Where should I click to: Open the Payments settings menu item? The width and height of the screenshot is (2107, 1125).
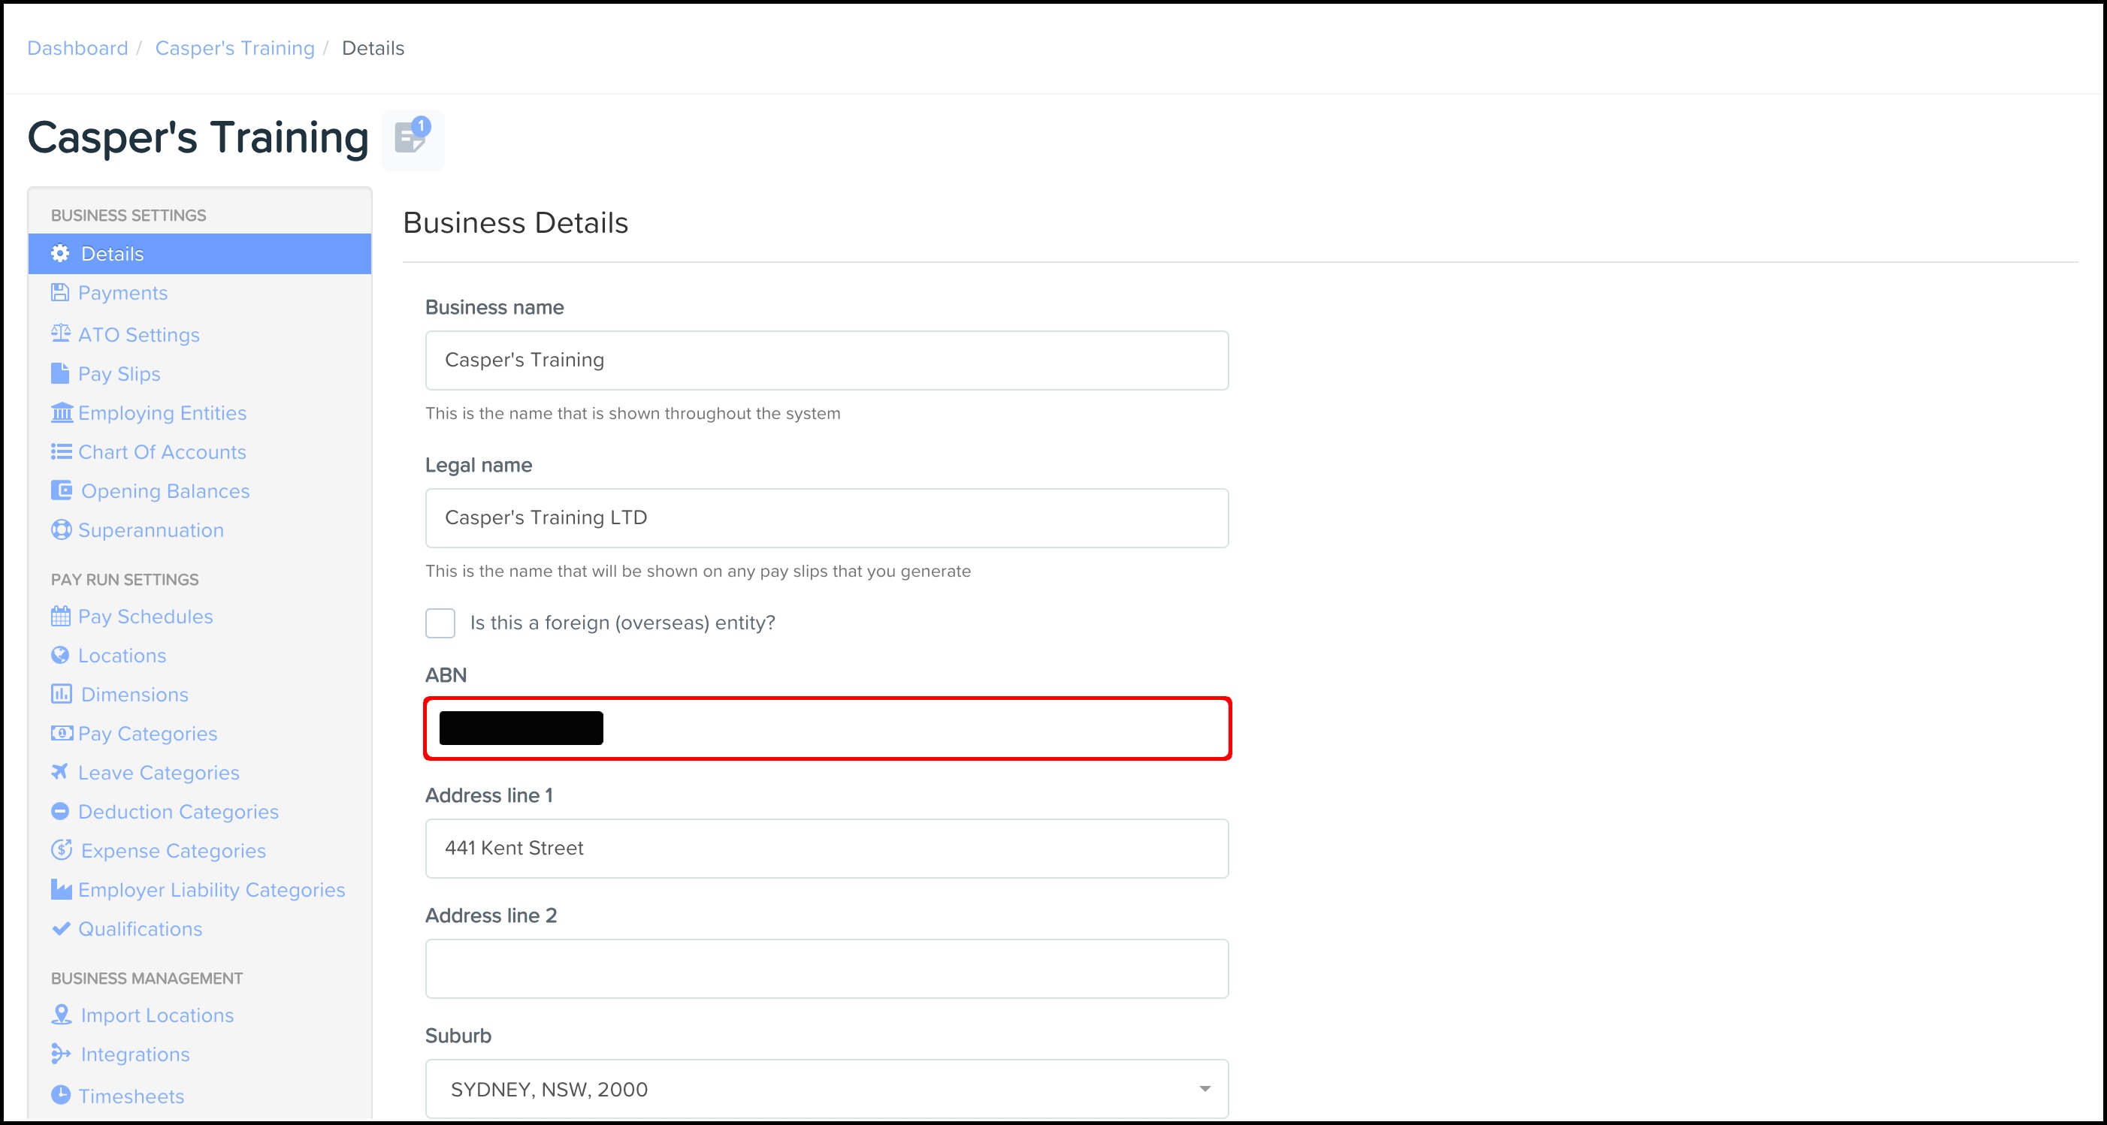[x=122, y=294]
